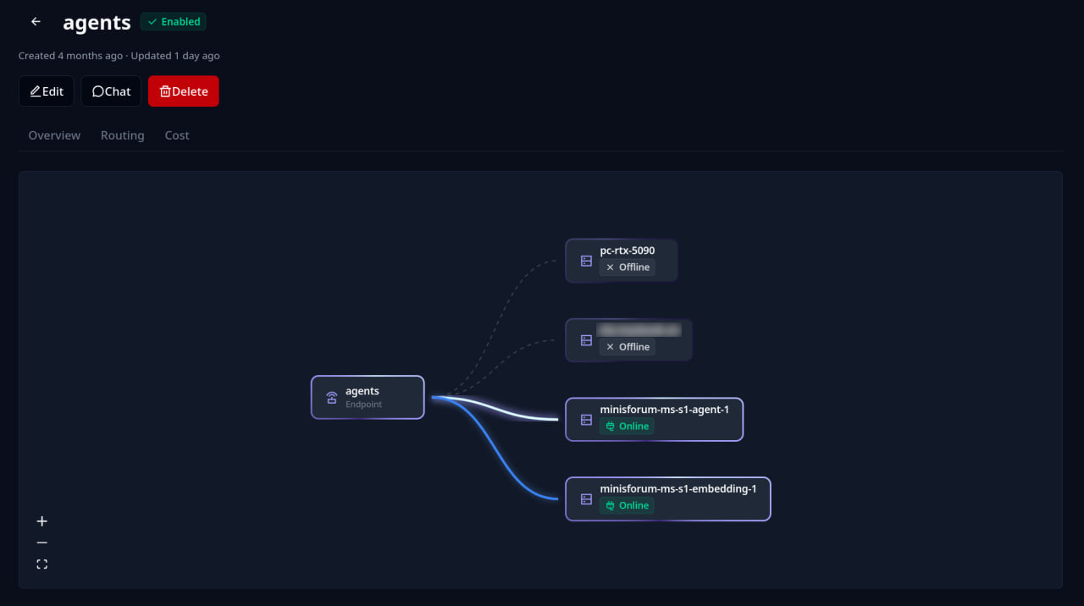
Task: Click server icon on pc-rtx-5090 node
Action: (586, 261)
